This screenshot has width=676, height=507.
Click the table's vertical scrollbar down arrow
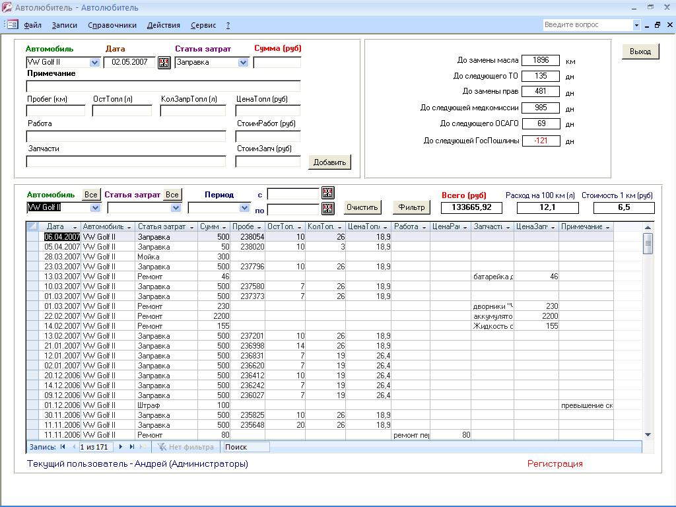pyautogui.click(x=648, y=434)
